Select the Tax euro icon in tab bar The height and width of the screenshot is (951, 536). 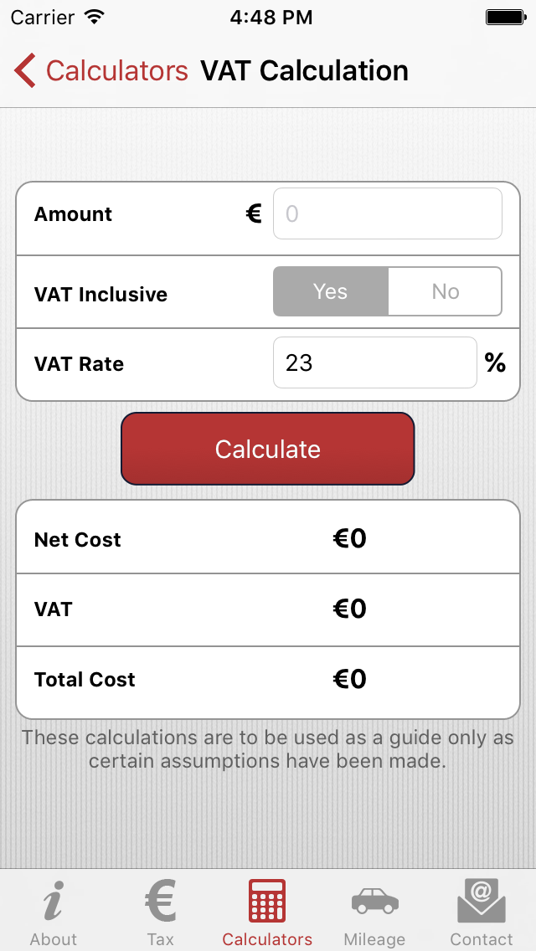tap(160, 901)
